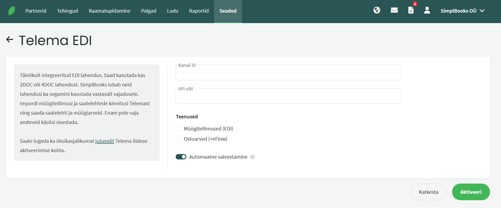501x208 pixels.
Task: Check the Müügitellimused (EDI) checkbox
Action: click(x=178, y=129)
